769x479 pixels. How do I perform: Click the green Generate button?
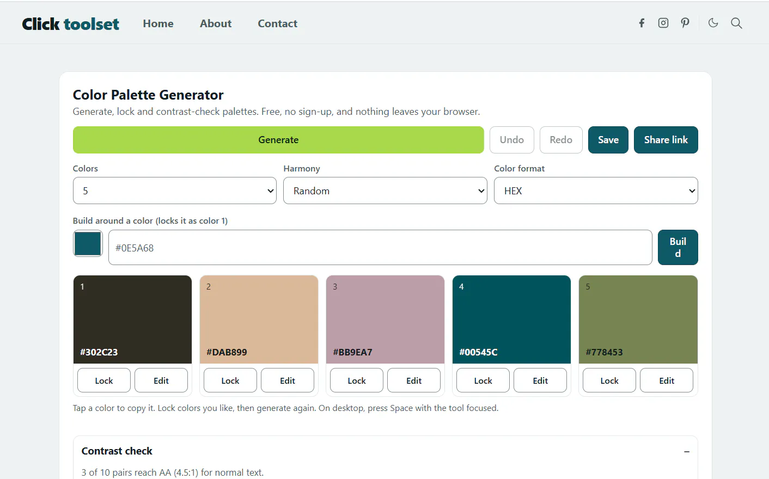[x=278, y=140]
